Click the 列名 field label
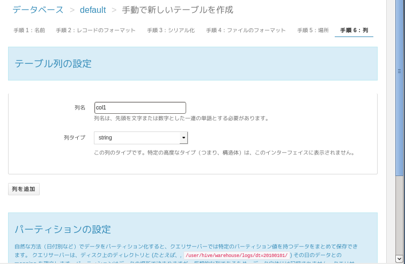The width and height of the screenshot is (405, 264). pyautogui.click(x=80, y=108)
